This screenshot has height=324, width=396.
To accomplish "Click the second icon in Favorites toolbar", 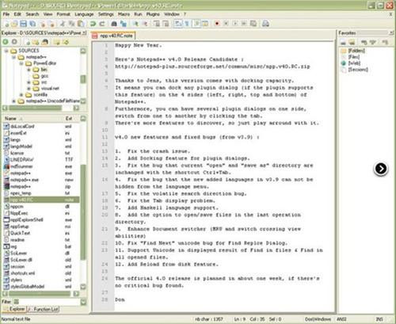I will [x=352, y=42].
